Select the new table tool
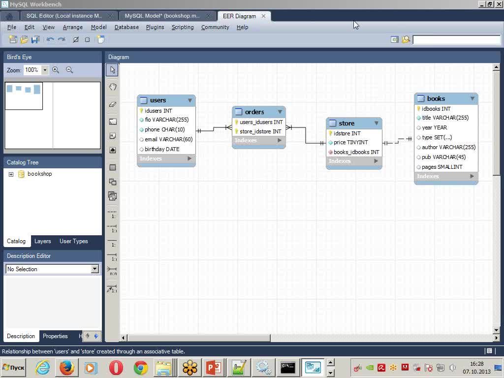Image resolution: width=504 pixels, height=378 pixels. click(x=113, y=167)
